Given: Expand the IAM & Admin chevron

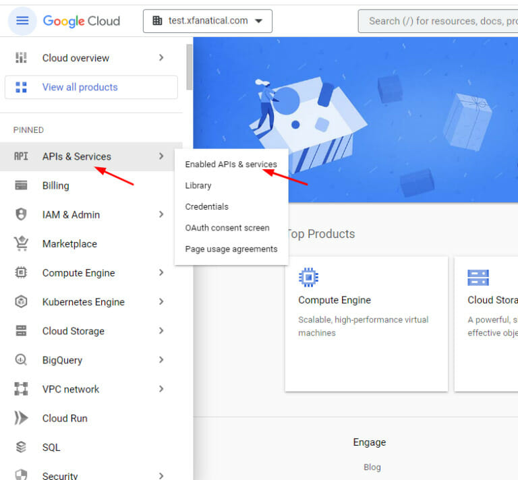Looking at the screenshot, I should pos(161,214).
